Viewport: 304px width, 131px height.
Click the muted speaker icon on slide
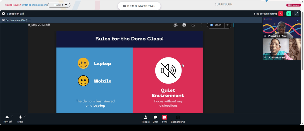click(168, 70)
